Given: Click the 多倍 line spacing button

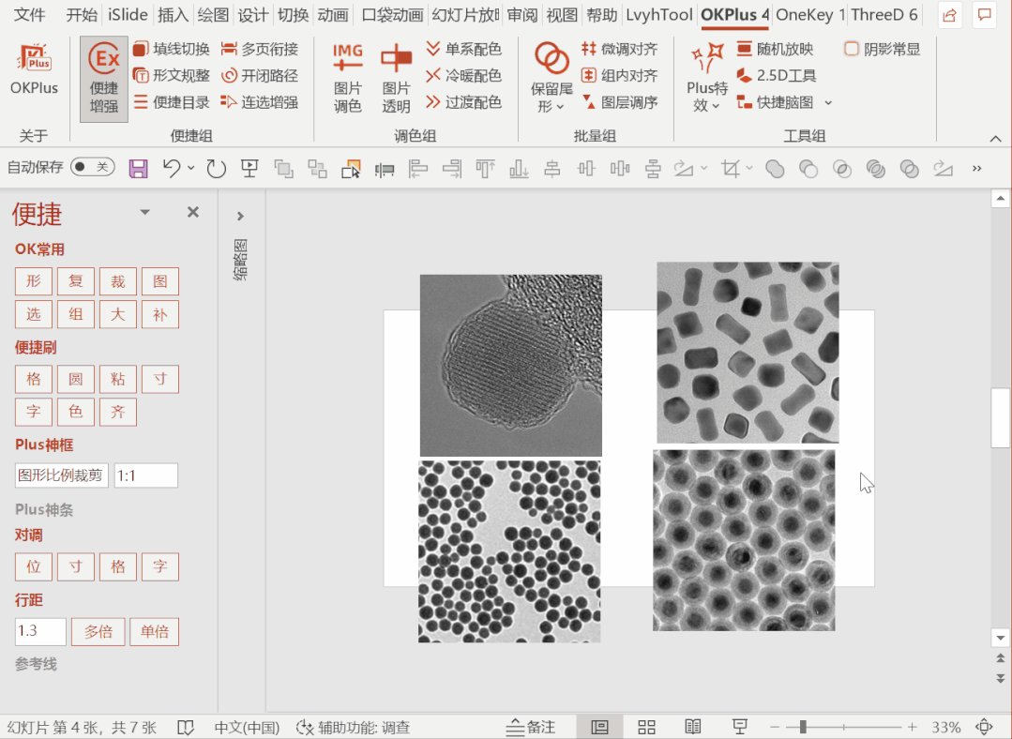Looking at the screenshot, I should 98,632.
